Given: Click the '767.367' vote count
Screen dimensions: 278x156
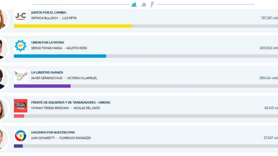Looking at the screenshot, I should click(266, 18).
